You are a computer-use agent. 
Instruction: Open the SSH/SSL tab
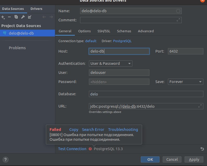tap(104, 31)
